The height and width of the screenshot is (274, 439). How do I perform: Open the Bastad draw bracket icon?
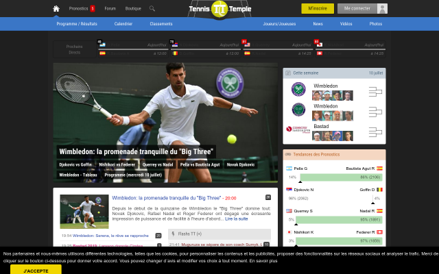(x=375, y=132)
